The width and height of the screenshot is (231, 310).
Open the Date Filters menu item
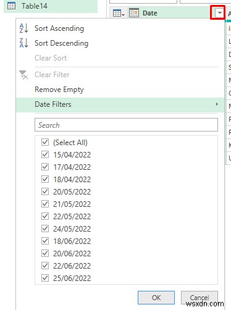pyautogui.click(x=120, y=104)
